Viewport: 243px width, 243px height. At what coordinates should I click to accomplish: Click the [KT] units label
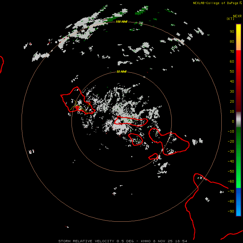(231, 19)
